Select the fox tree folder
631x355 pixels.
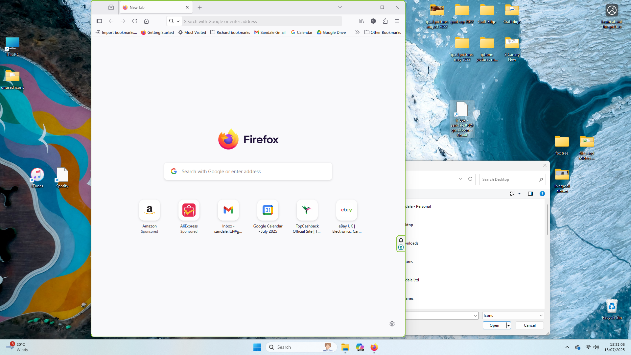click(x=562, y=145)
